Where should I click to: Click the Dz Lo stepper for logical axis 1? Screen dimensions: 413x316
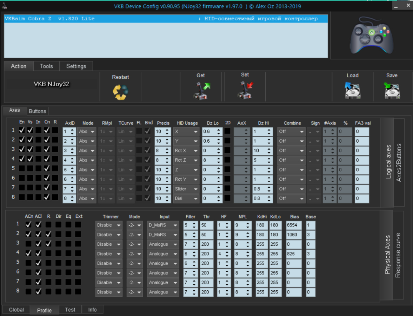(x=219, y=131)
